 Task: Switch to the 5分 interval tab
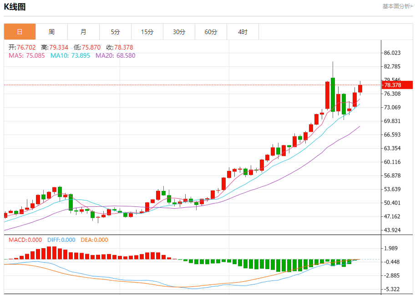[x=115, y=32]
